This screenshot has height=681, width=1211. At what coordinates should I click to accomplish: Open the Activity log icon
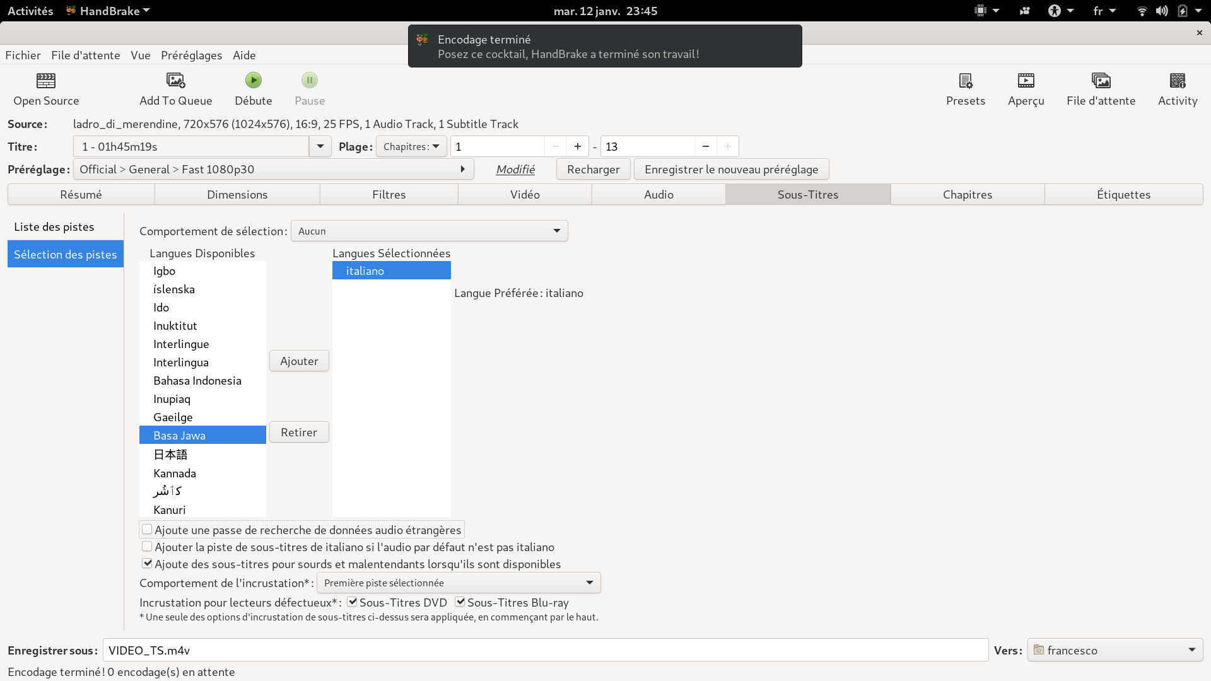[x=1177, y=81]
